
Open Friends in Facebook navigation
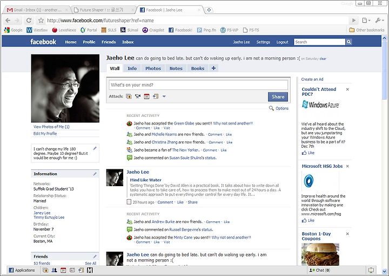point(109,42)
